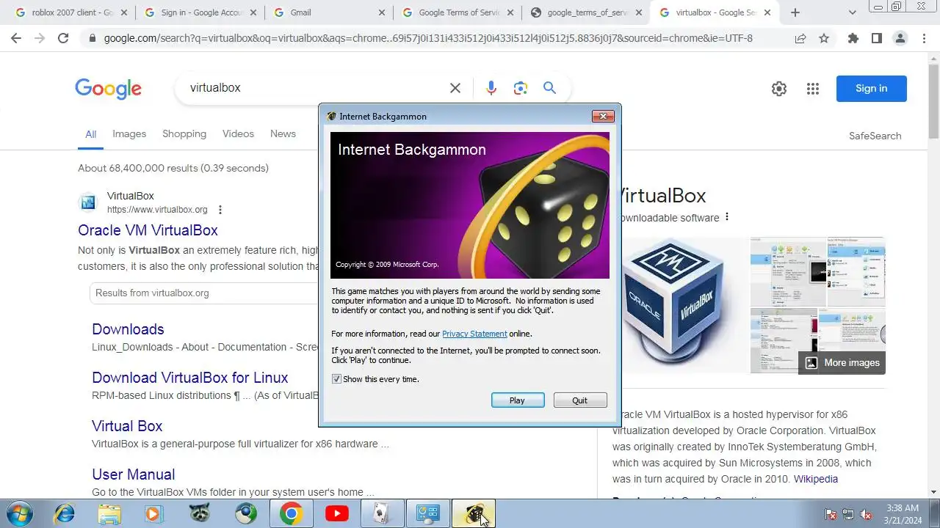This screenshot has width=940, height=528.
Task: Reload the Chrome page
Action: (63, 38)
